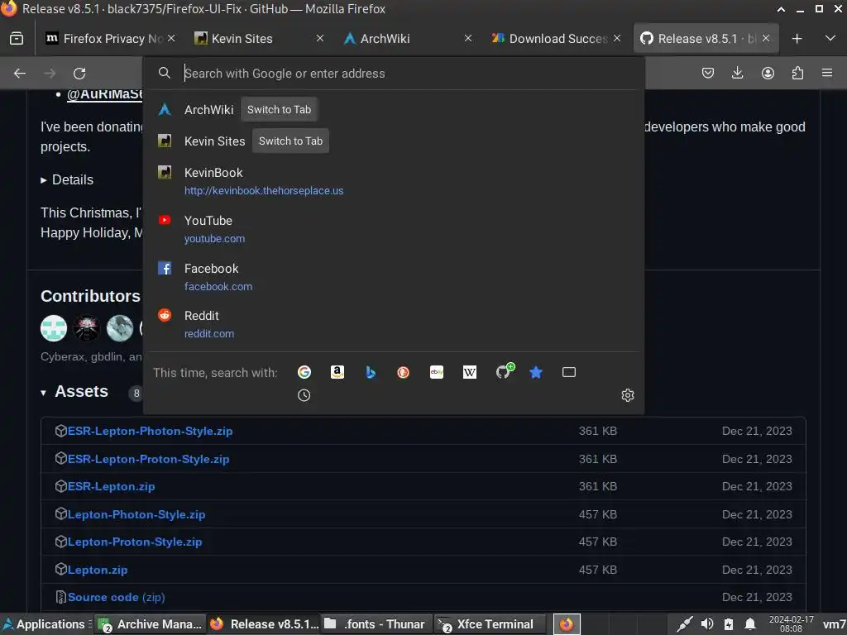
Task: Choose YouTube suggestion
Action: [393, 229]
